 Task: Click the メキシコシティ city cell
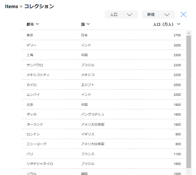coord(38,75)
